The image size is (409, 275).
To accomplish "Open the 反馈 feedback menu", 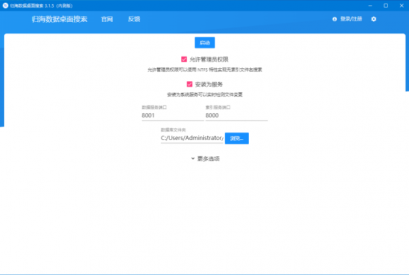I will point(134,19).
